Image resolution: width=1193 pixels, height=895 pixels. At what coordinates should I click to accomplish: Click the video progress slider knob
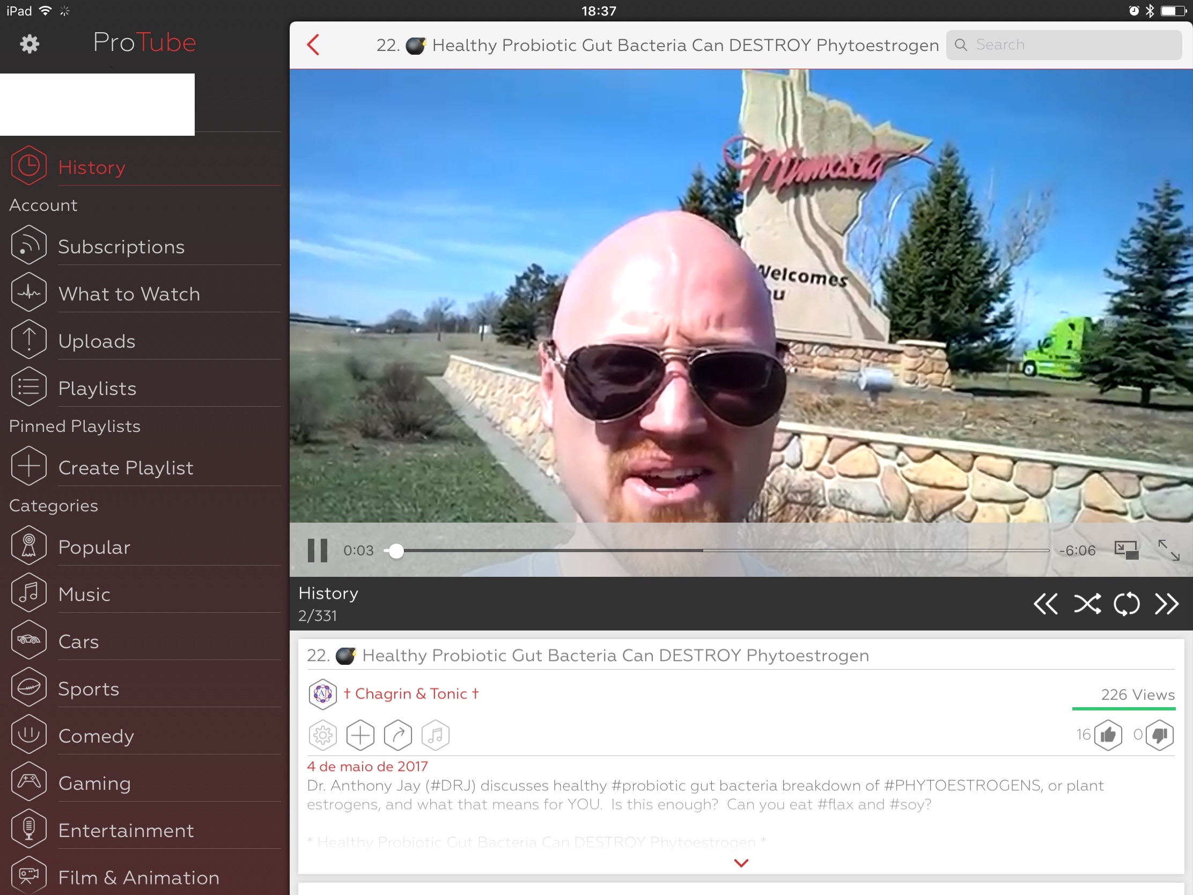pos(396,551)
